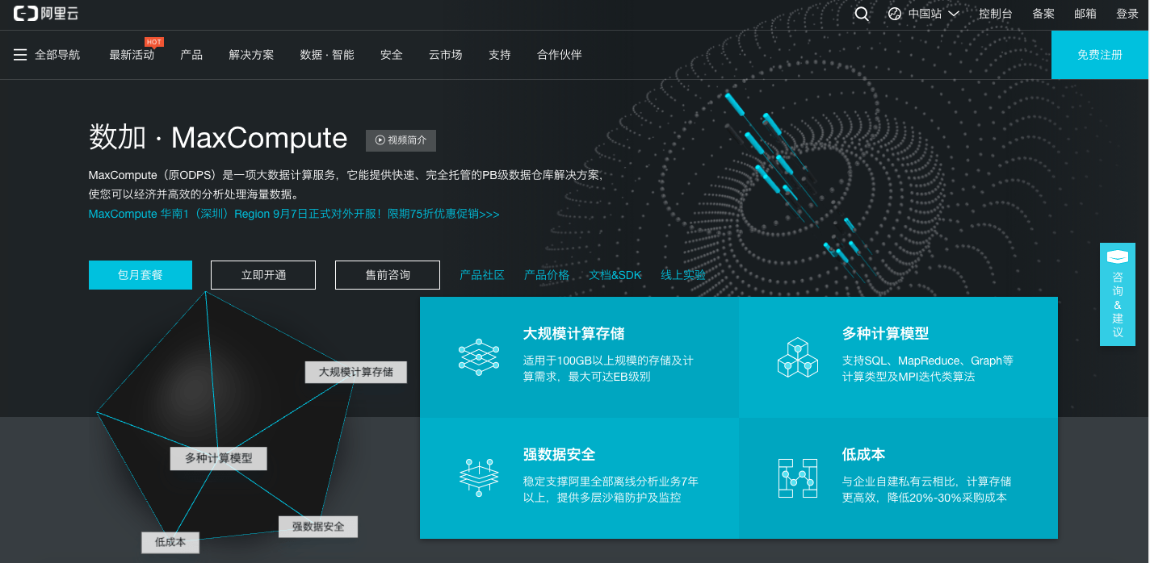Open the 线上实验 link
The height and width of the screenshot is (563, 1150).
click(683, 275)
